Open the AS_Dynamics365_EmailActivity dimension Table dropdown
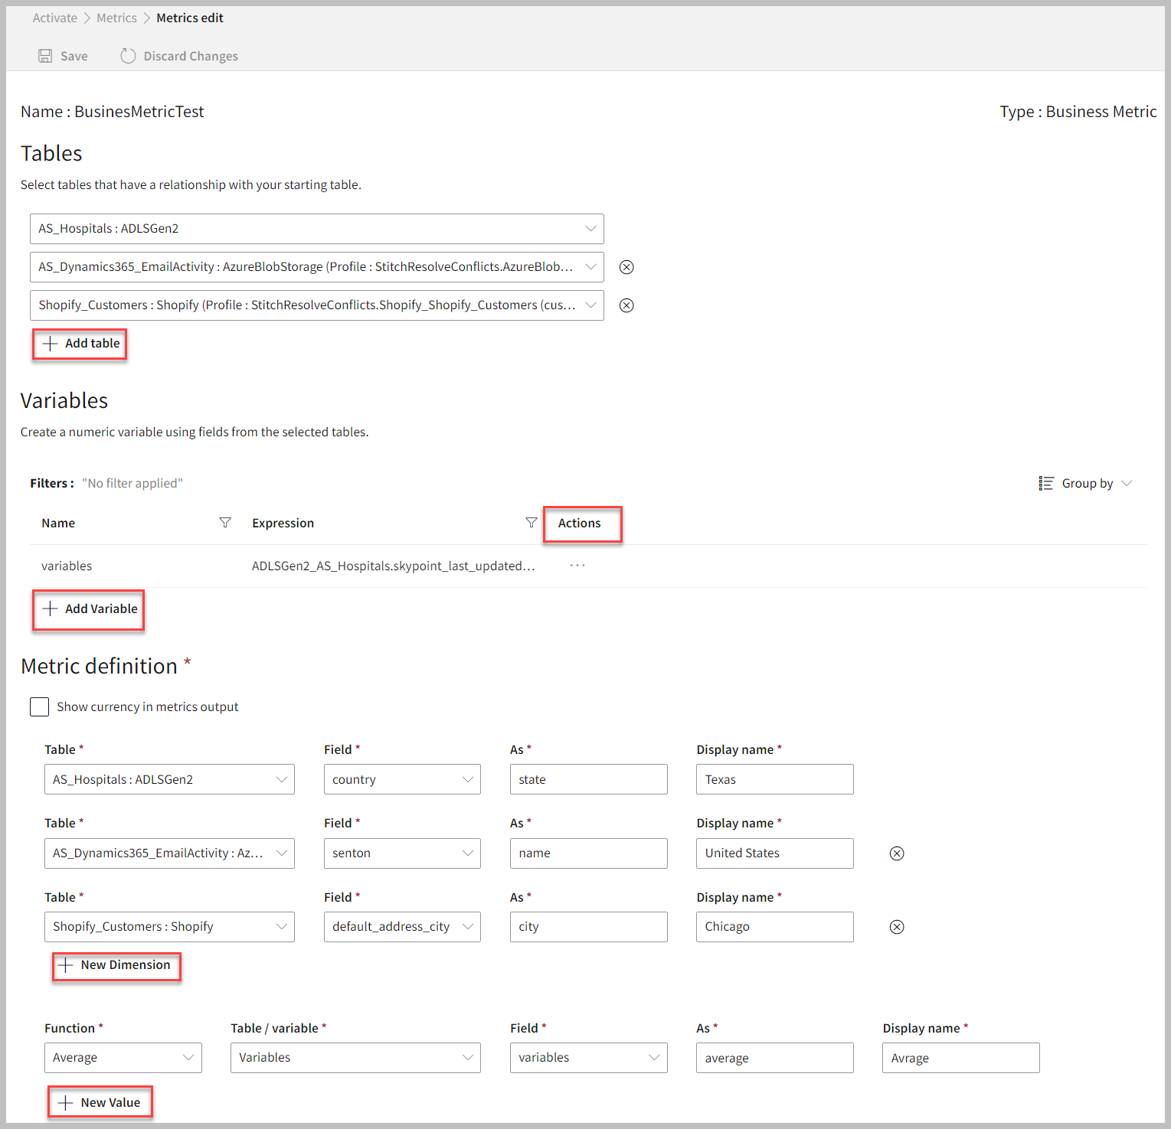Viewport: 1171px width, 1129px height. (x=169, y=853)
